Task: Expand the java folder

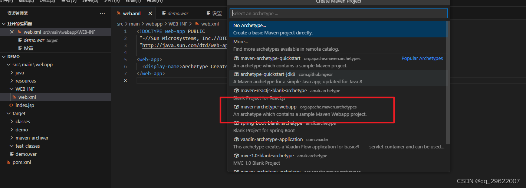Action: tap(12, 73)
